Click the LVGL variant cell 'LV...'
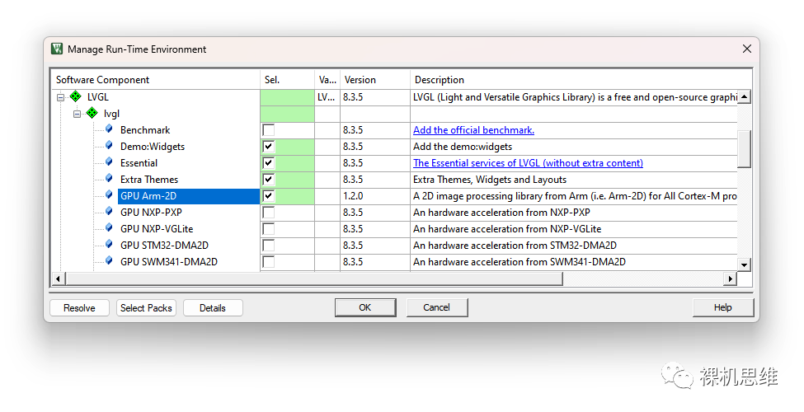This screenshot has width=804, height=412. coord(327,97)
